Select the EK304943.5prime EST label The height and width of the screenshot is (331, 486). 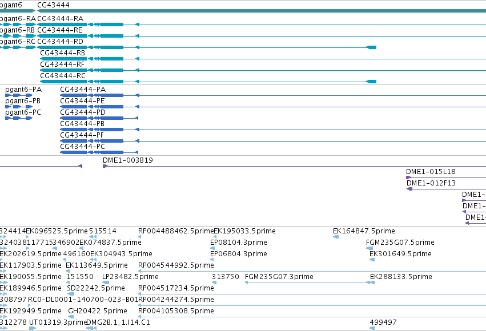(121, 254)
